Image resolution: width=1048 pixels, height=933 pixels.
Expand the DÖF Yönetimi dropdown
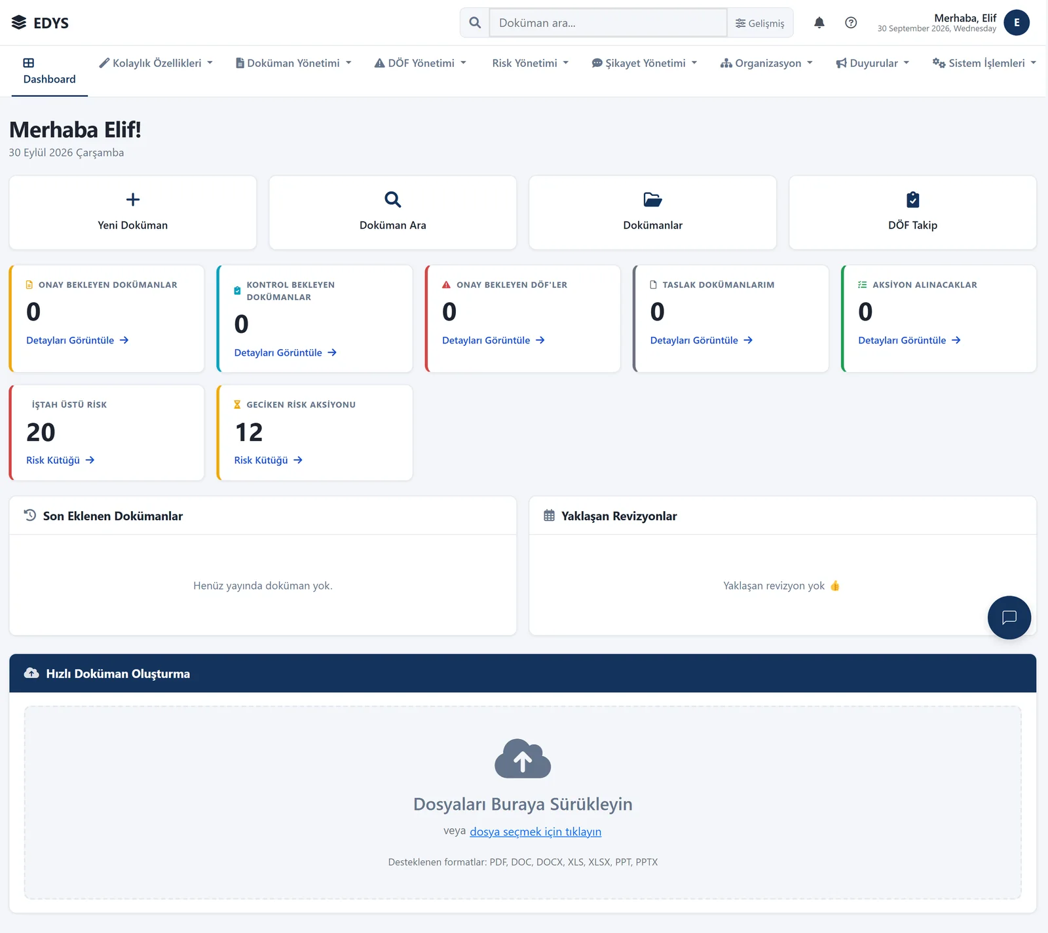(x=421, y=63)
